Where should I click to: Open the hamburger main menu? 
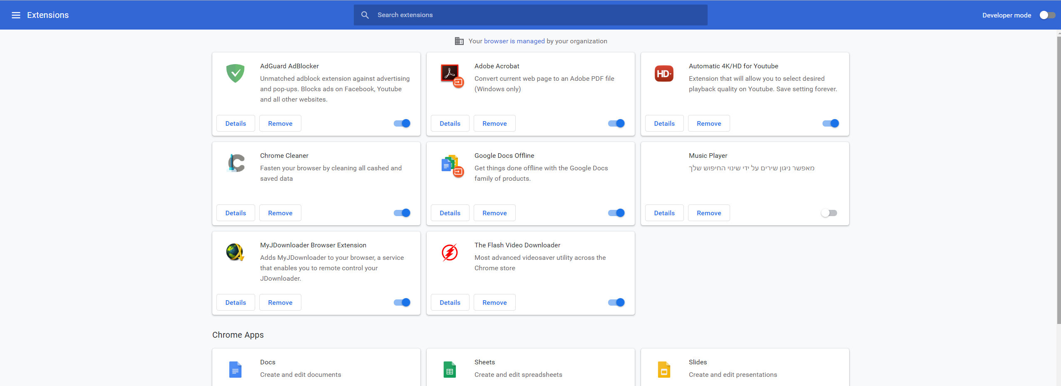[x=16, y=15]
